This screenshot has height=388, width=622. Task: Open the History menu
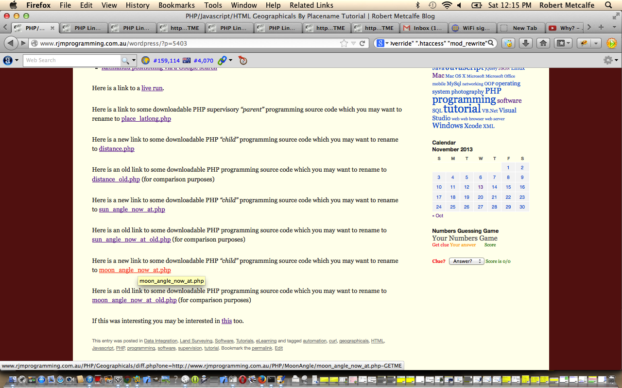138,5
